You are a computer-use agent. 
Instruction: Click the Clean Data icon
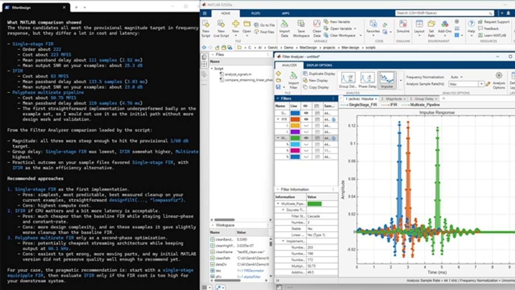[317, 24]
